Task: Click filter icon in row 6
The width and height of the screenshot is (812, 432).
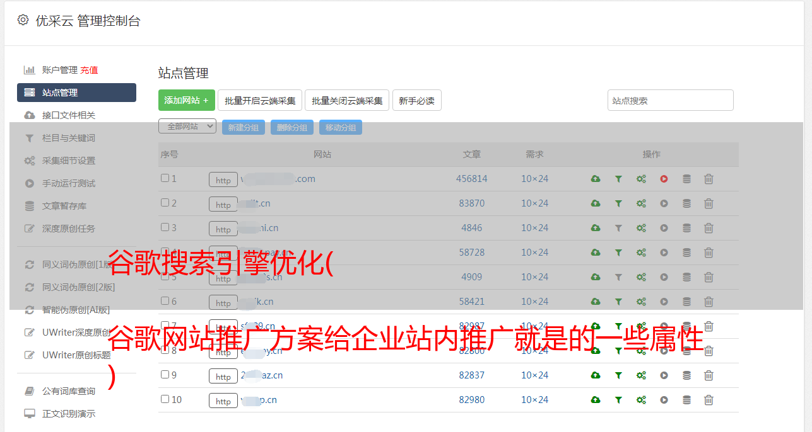Action: 618,302
